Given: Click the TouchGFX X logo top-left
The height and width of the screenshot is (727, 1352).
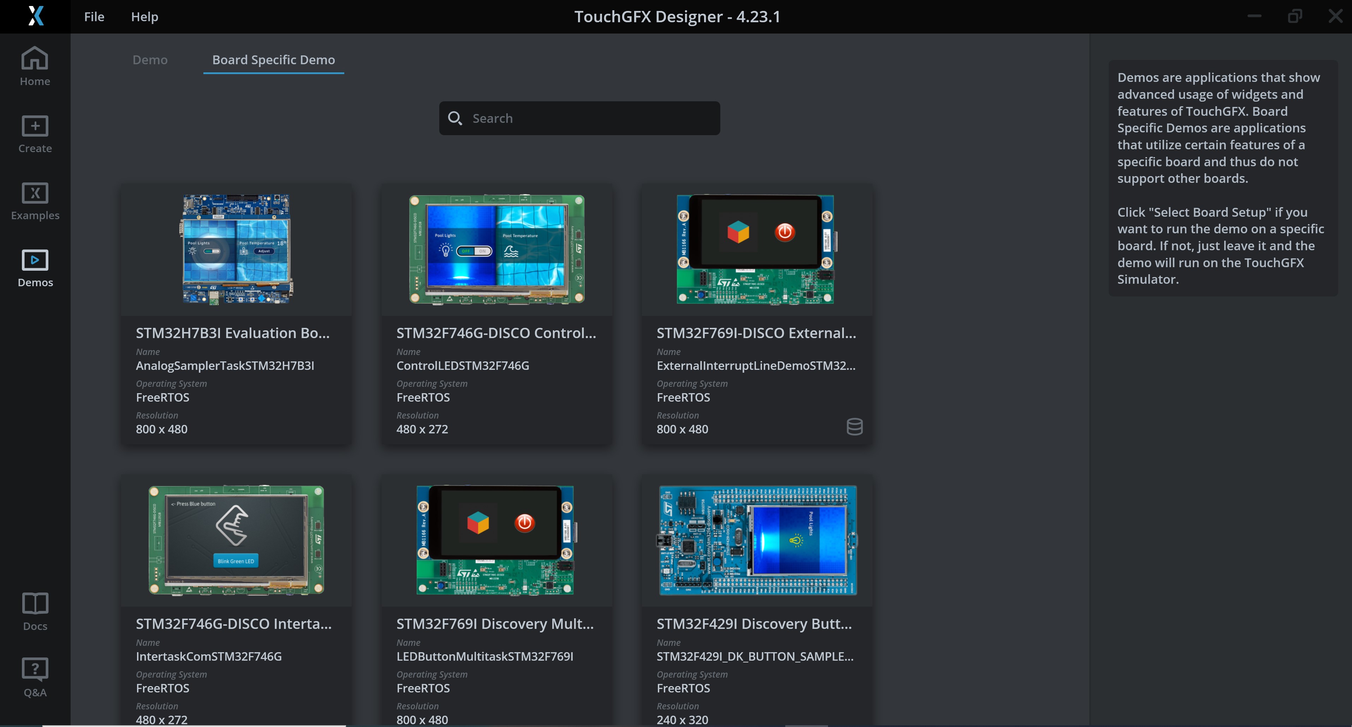Looking at the screenshot, I should click(x=35, y=16).
